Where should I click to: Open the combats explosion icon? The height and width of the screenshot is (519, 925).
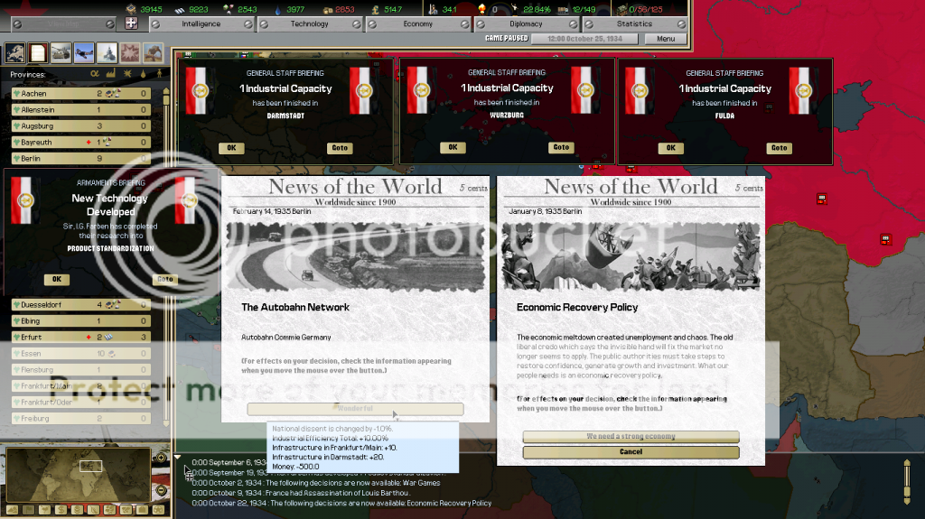pos(130,53)
